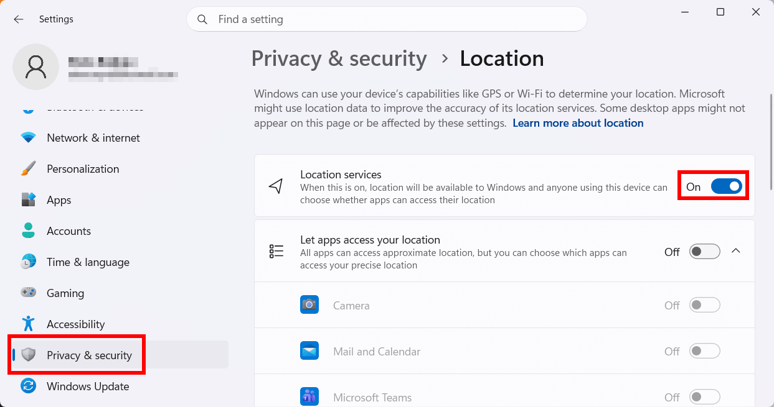Viewport: 774px width, 407px height.
Task: Click the Accounts person icon
Action: click(x=28, y=231)
